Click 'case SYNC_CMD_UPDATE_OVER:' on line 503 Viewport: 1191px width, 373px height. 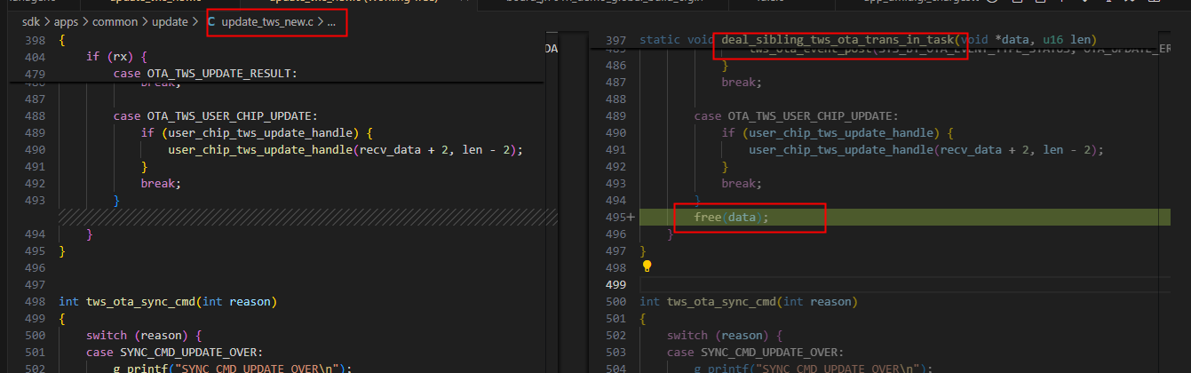point(754,353)
